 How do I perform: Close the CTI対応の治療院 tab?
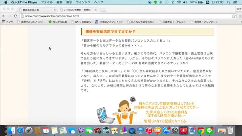click(x=96, y=10)
